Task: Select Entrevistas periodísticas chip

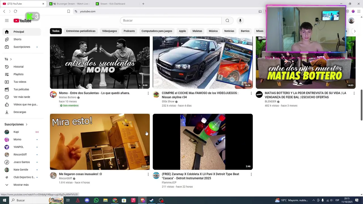Action: click(81, 31)
